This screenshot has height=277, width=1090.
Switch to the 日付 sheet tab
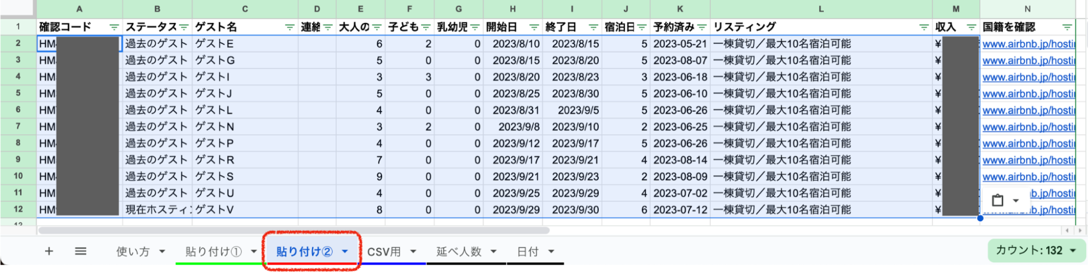pyautogui.click(x=527, y=251)
